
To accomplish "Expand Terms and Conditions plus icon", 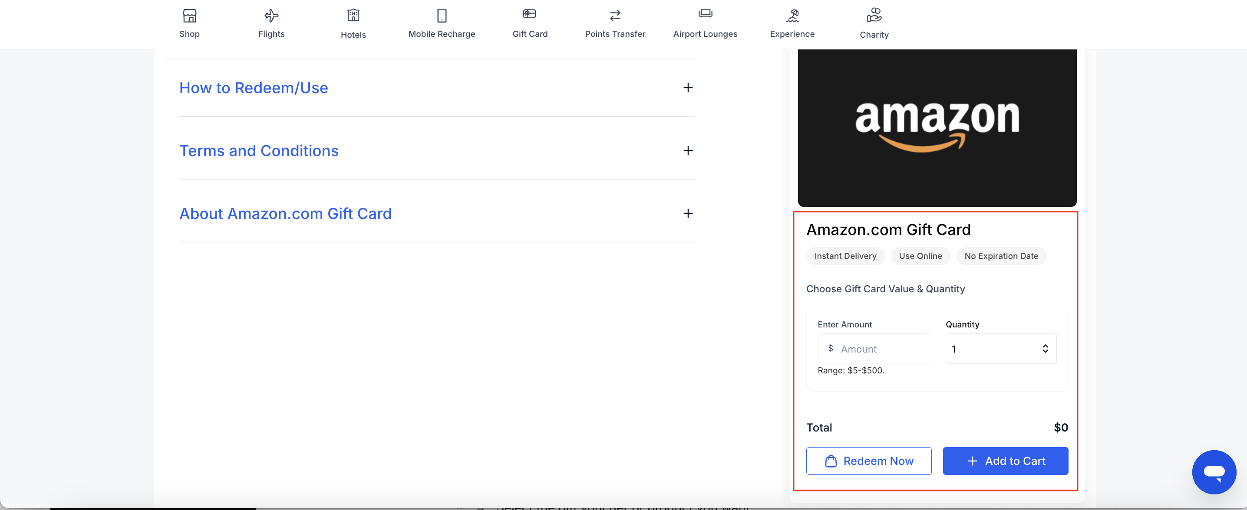I will point(687,151).
